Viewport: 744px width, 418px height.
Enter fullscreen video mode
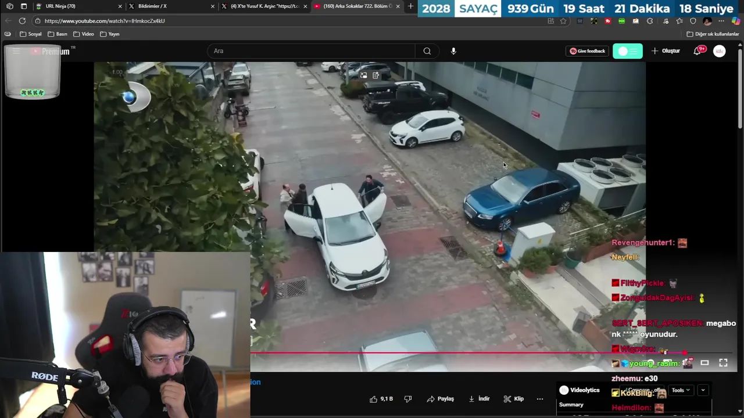[x=723, y=363]
